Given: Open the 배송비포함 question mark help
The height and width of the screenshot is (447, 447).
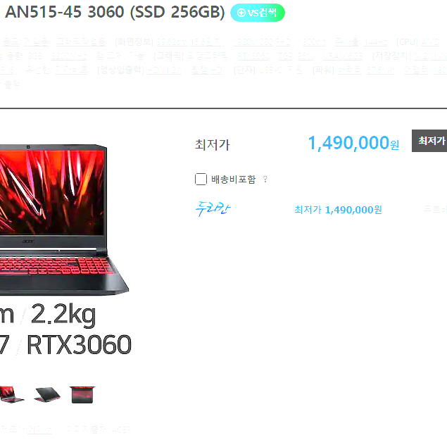Looking at the screenshot, I should pyautogui.click(x=265, y=180).
